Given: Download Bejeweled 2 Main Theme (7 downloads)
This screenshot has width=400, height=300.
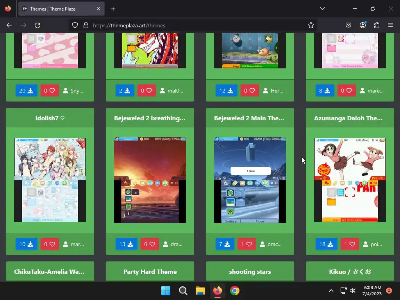Looking at the screenshot, I should (225, 244).
